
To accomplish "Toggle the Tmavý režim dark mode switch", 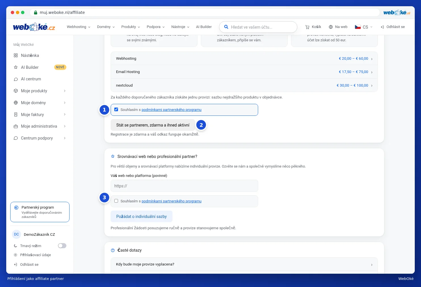I will coord(62,246).
